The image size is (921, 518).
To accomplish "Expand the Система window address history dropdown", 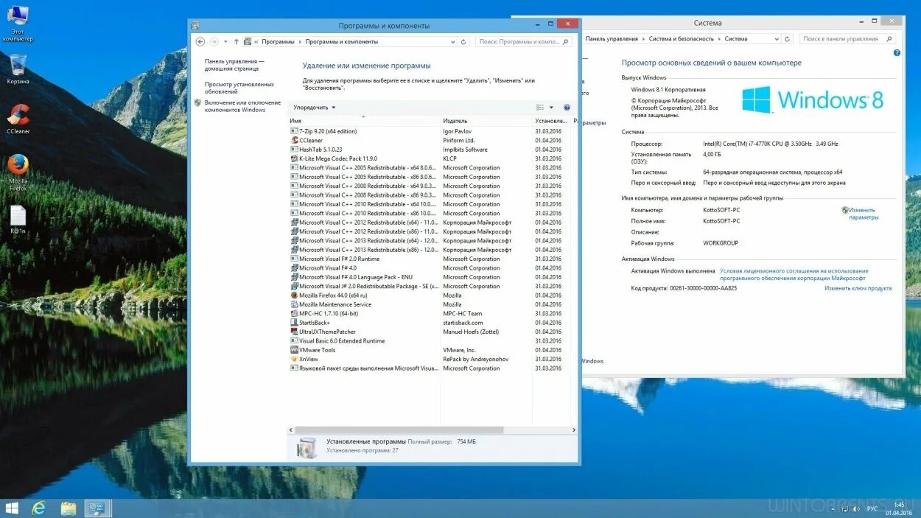I will (777, 39).
